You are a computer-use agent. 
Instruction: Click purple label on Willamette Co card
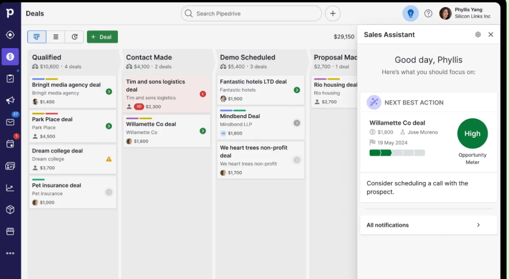coord(132,118)
